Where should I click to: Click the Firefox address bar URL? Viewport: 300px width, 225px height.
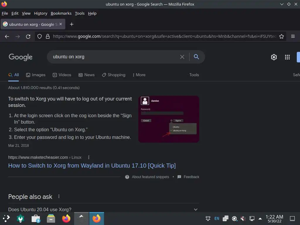coord(165,36)
